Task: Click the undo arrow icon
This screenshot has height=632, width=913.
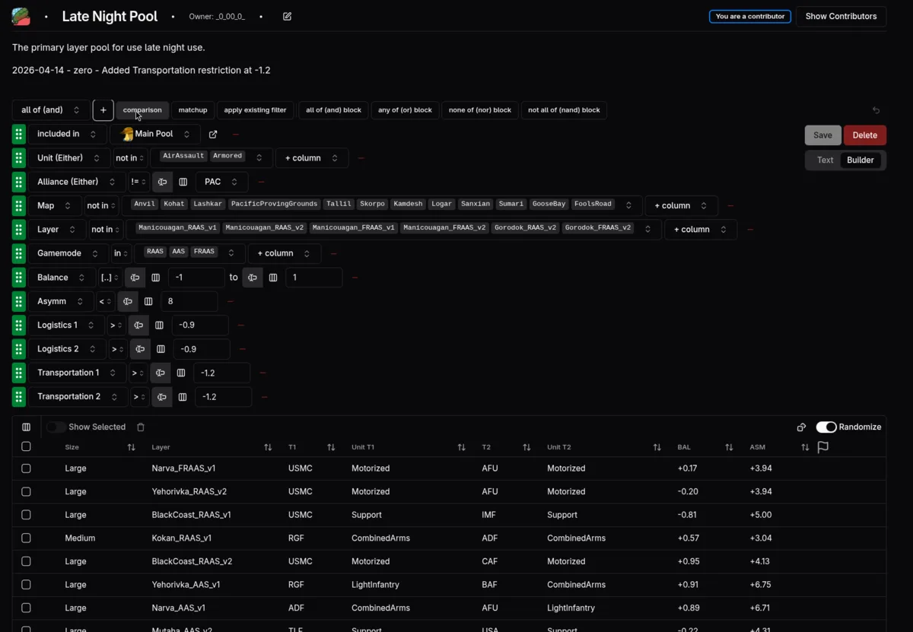Action: [x=876, y=110]
